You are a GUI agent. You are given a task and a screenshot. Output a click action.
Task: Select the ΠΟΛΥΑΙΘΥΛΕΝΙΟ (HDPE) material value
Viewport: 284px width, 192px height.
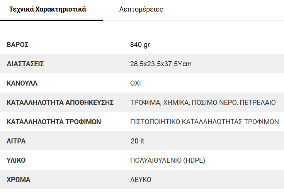167,160
